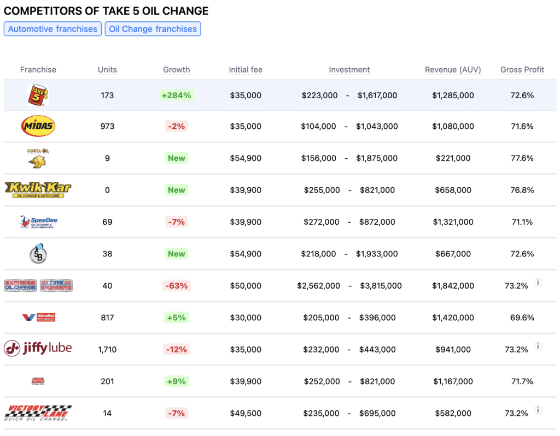Click the Revenue (AUV) column header
The height and width of the screenshot is (436, 560).
pyautogui.click(x=453, y=69)
